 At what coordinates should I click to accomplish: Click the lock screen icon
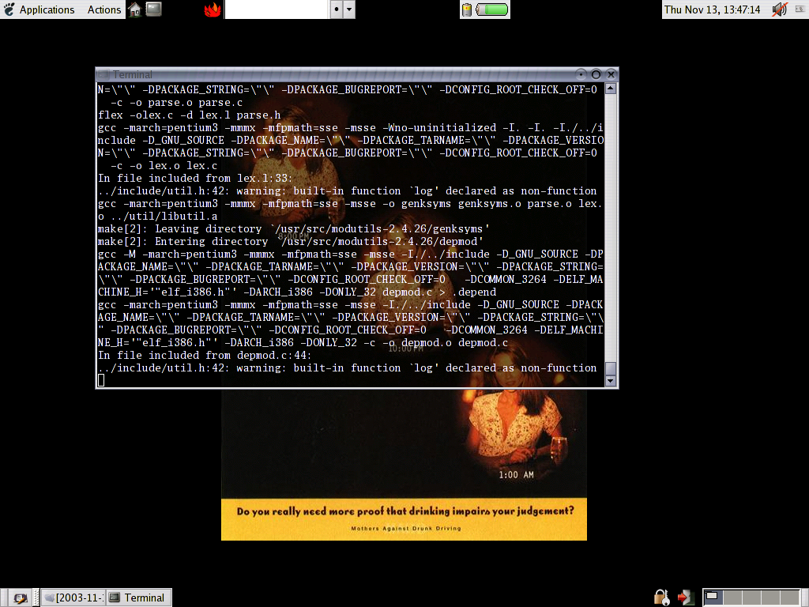662,597
